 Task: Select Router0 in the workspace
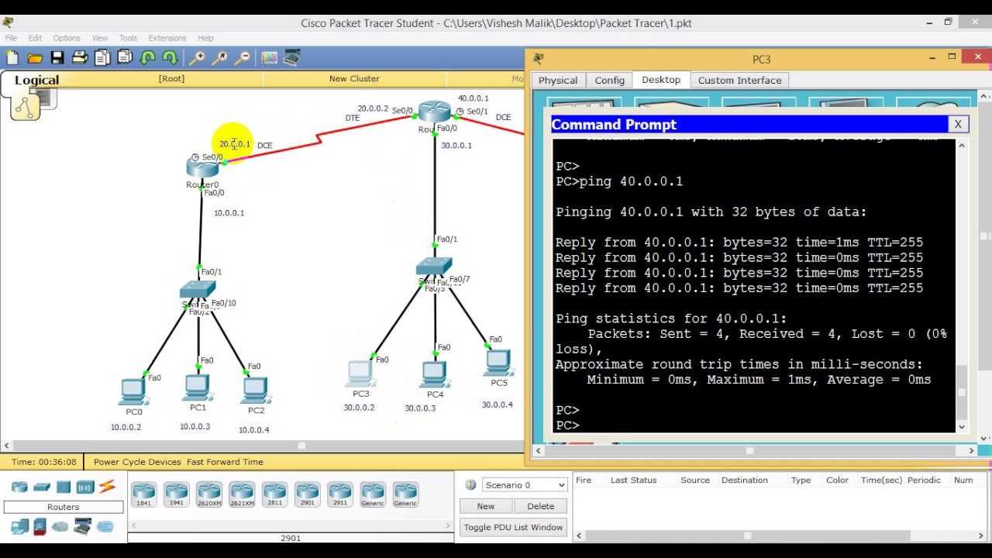pyautogui.click(x=202, y=167)
